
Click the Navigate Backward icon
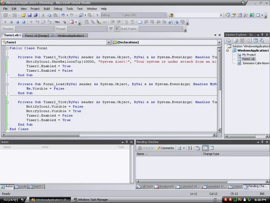click(x=81, y=15)
